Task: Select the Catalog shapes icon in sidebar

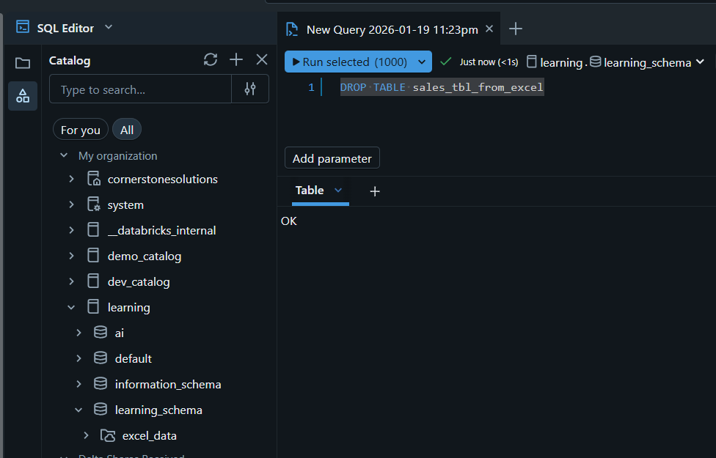Action: pyautogui.click(x=23, y=96)
